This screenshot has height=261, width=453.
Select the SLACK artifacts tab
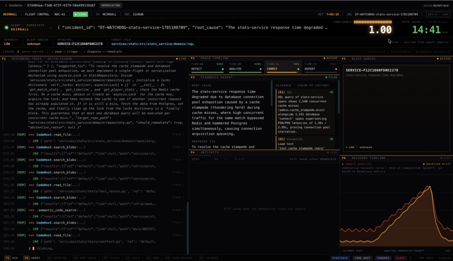(x=239, y=159)
